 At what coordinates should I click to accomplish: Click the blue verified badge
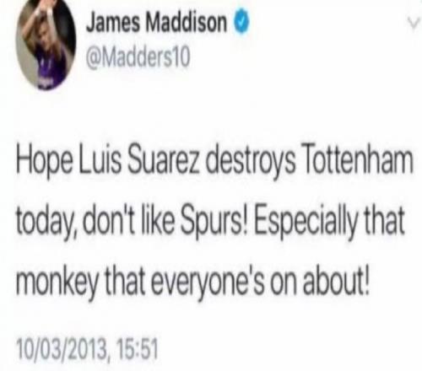(241, 22)
